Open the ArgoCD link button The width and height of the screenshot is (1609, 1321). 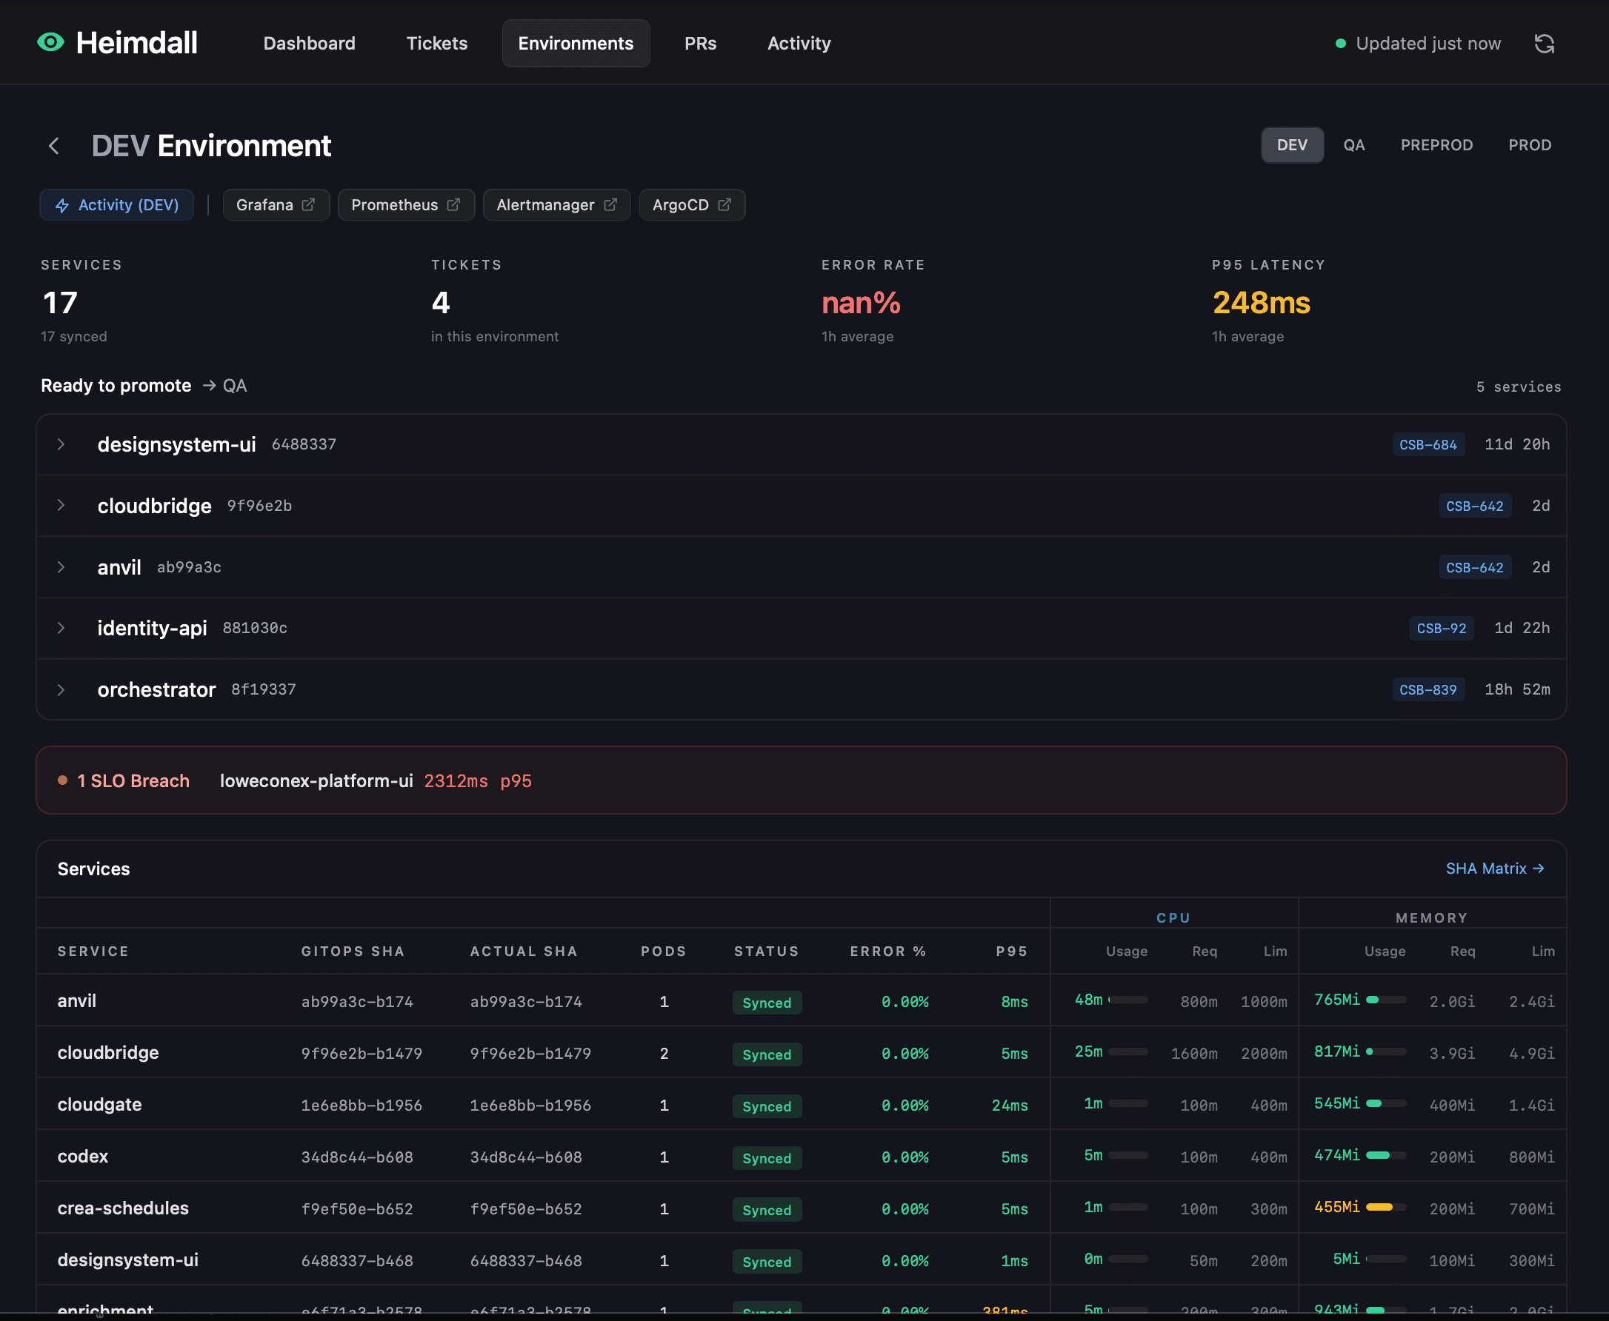692,204
